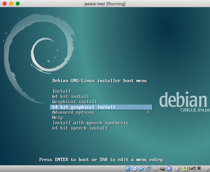The height and width of the screenshot is (172, 210).
Task: Open the Advanced options submenu
Action: (x=101, y=112)
